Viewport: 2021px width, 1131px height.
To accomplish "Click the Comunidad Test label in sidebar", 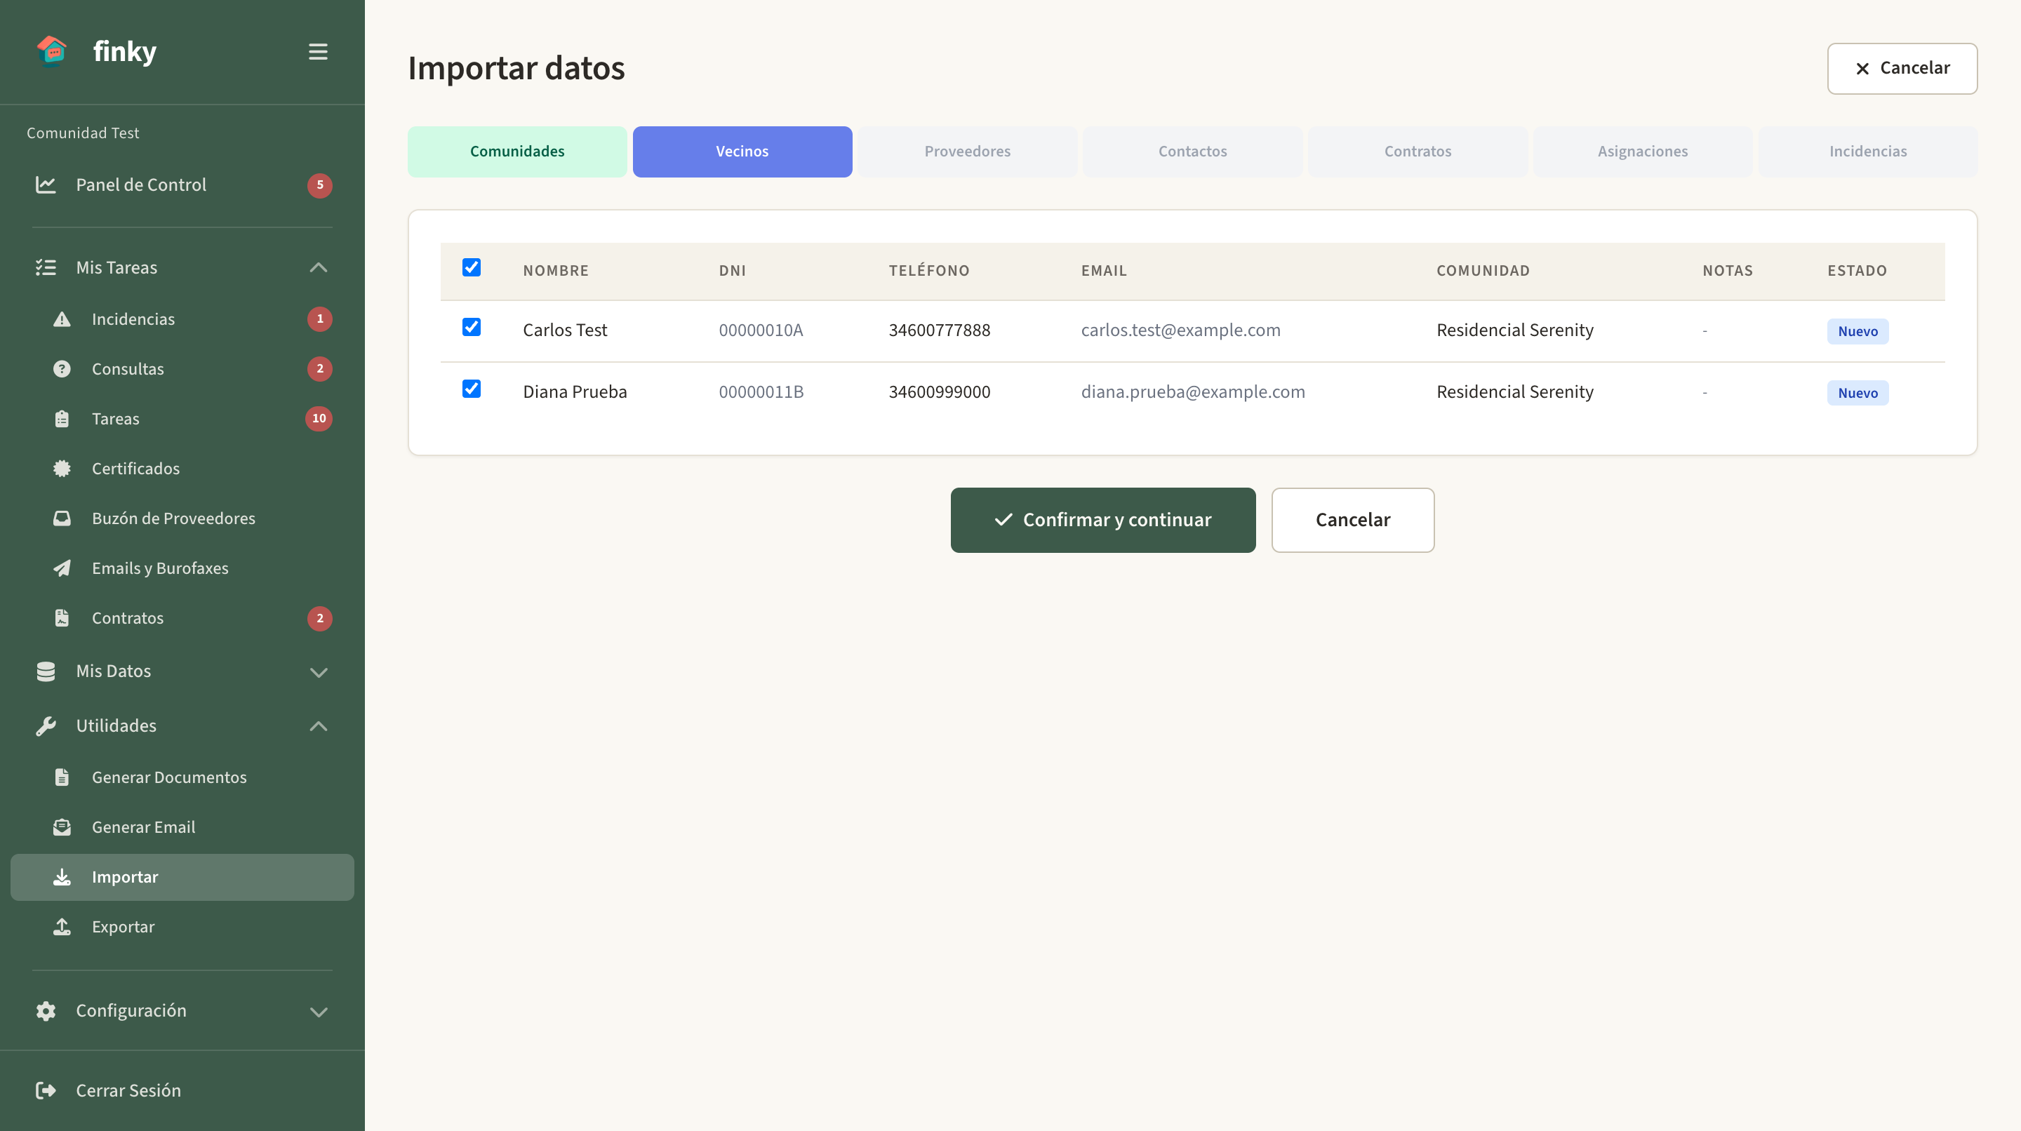I will click(x=84, y=133).
